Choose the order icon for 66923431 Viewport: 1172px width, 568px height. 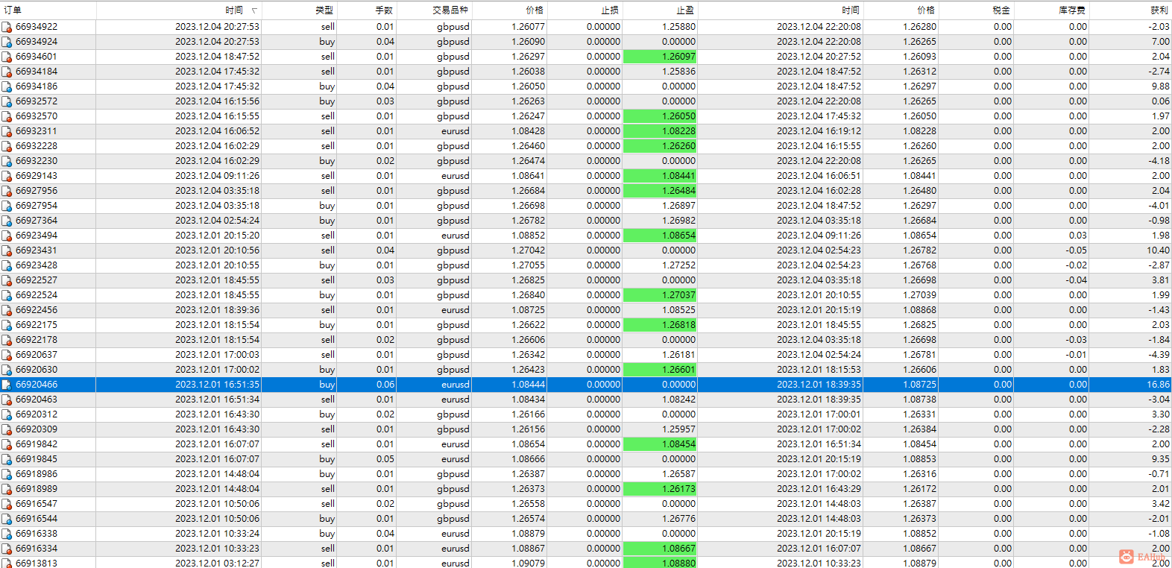pyautogui.click(x=7, y=250)
